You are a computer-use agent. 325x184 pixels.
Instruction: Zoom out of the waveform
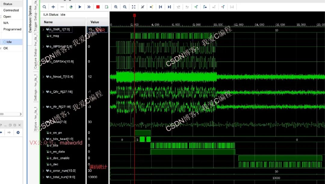[x=125, y=7]
